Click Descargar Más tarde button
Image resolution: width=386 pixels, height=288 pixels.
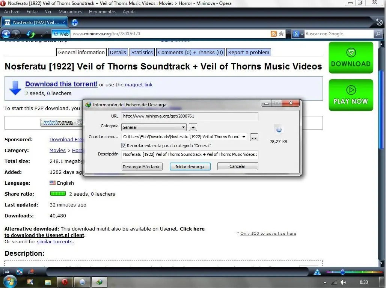[142, 167]
